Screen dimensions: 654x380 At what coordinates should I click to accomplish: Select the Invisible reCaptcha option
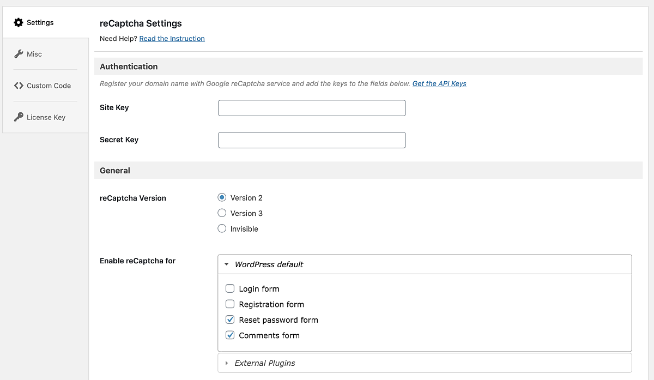pos(222,229)
